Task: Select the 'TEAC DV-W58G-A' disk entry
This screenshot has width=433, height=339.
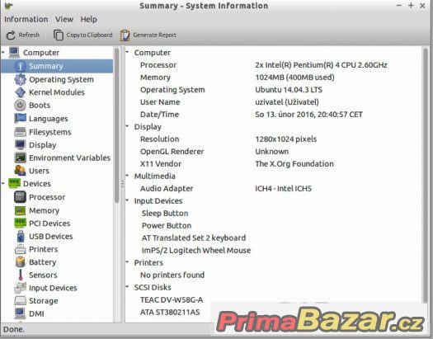Action: click(x=172, y=299)
